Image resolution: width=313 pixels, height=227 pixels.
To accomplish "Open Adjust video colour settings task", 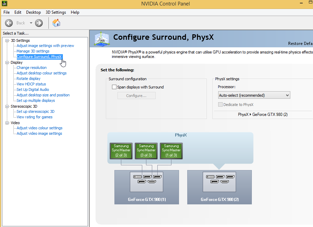I will click(x=40, y=128).
